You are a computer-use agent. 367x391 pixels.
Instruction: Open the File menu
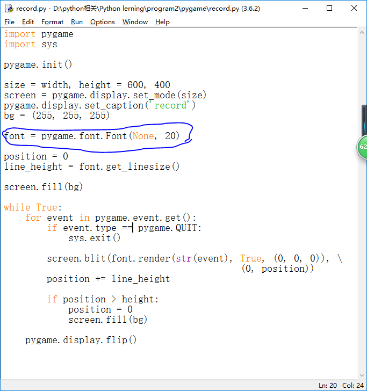[x=9, y=22]
